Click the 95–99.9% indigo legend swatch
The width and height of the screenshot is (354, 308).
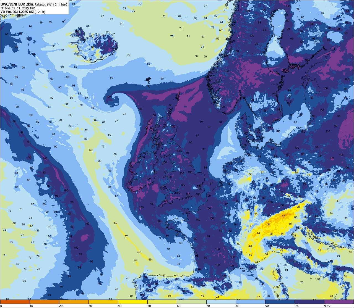pyautogui.click(x=309, y=302)
